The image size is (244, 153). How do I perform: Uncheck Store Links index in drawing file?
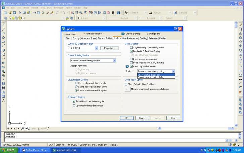tap(74, 101)
